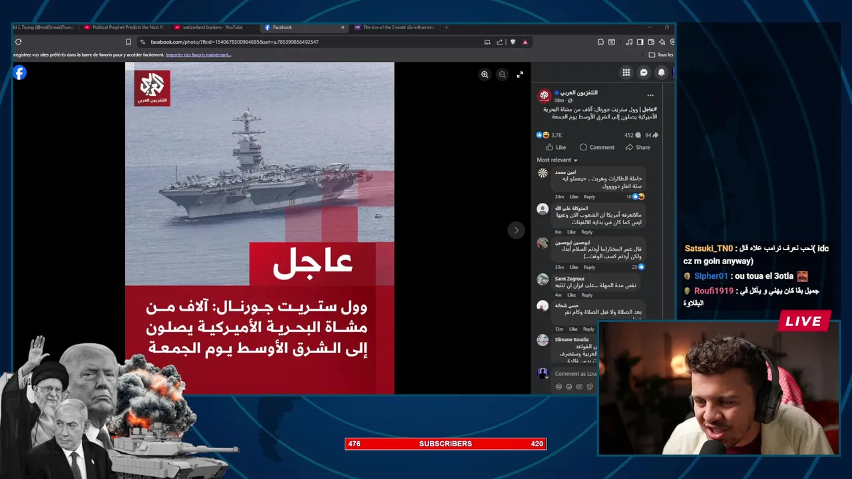
Task: Click Like under the 24m comment
Action: click(x=574, y=197)
